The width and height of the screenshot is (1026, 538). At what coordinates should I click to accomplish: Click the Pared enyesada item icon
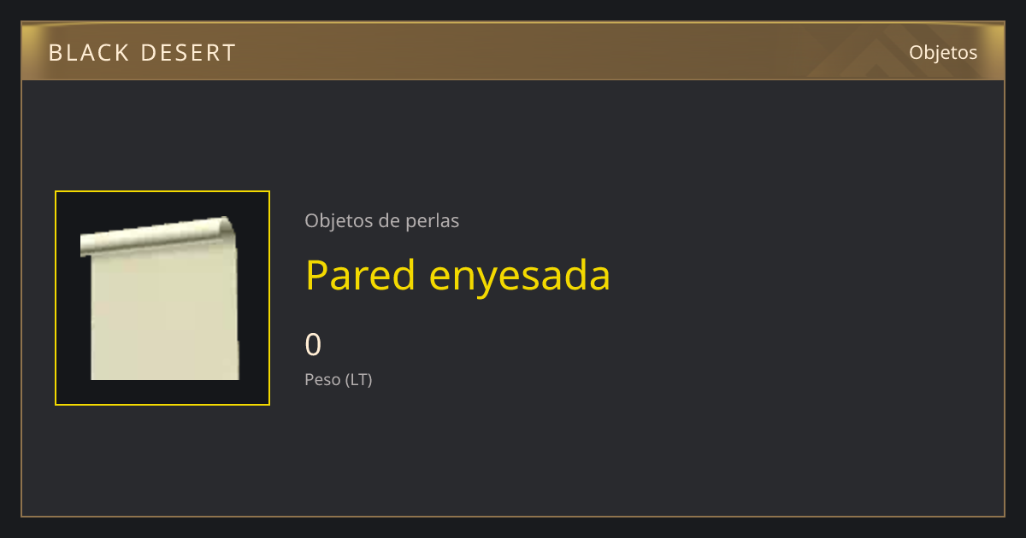coord(162,298)
